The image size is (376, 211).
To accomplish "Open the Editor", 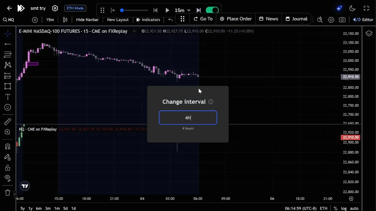I will 363,20.
